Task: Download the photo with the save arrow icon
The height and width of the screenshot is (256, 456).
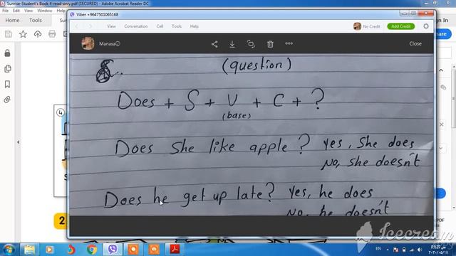Action: click(232, 44)
